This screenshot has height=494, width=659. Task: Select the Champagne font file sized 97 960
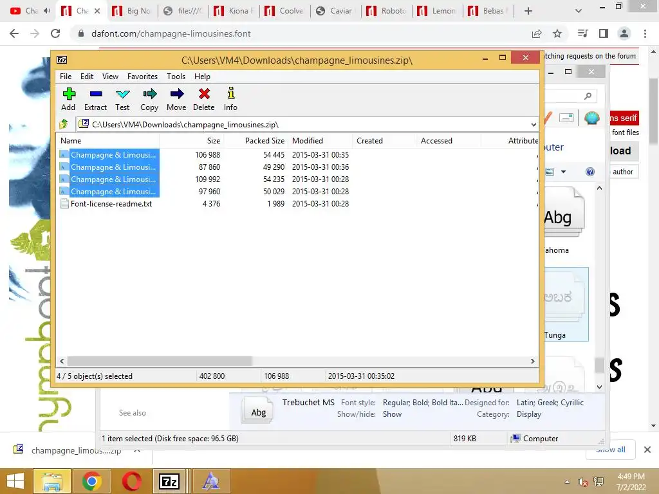tap(109, 191)
